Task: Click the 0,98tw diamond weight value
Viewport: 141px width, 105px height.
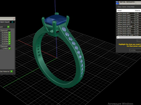Action: coord(5,49)
